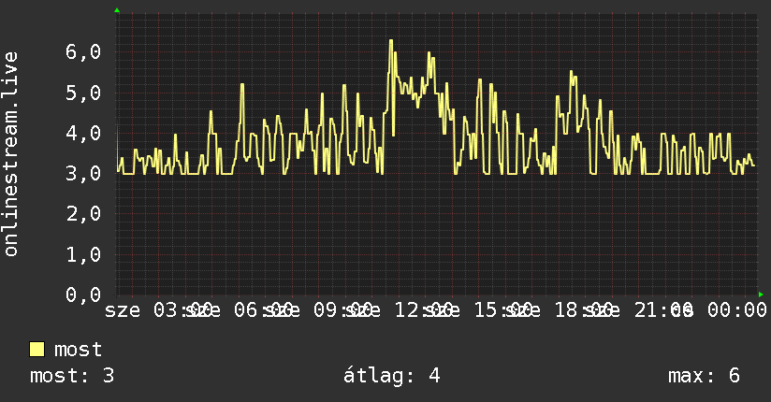Click the 0,0 y-axis label
This screenshot has width=771, height=402.
coord(83,294)
